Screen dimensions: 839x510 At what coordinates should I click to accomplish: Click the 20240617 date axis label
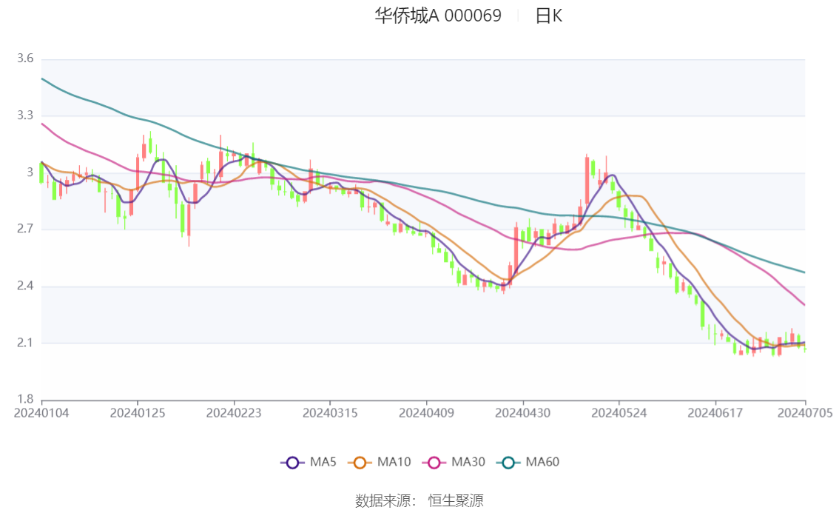(715, 413)
